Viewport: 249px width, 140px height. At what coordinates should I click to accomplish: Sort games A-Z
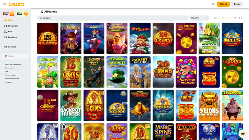coord(235,18)
